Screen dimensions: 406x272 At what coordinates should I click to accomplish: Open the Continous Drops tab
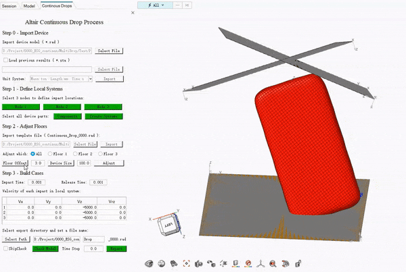tap(57, 5)
